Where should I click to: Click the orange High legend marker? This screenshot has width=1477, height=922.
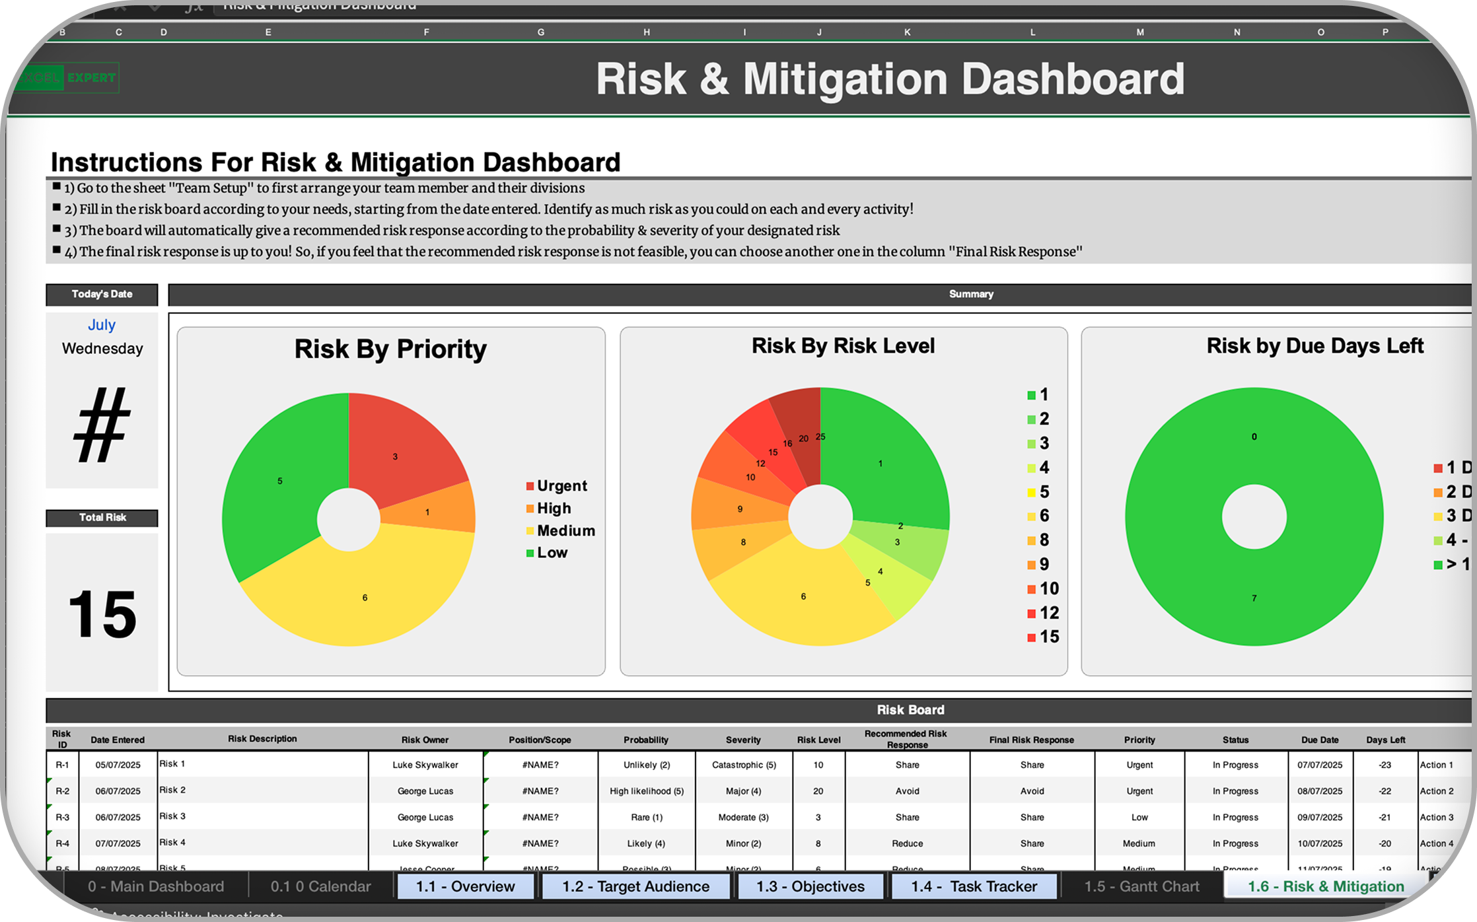(x=530, y=509)
